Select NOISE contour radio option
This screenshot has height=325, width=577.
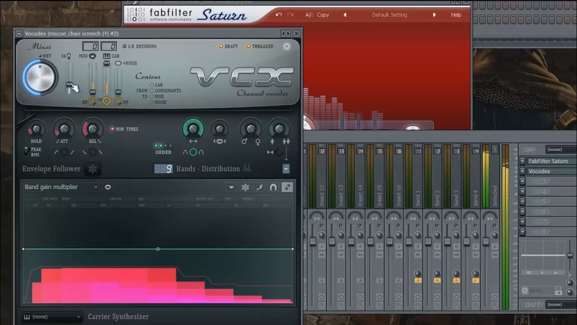(152, 102)
